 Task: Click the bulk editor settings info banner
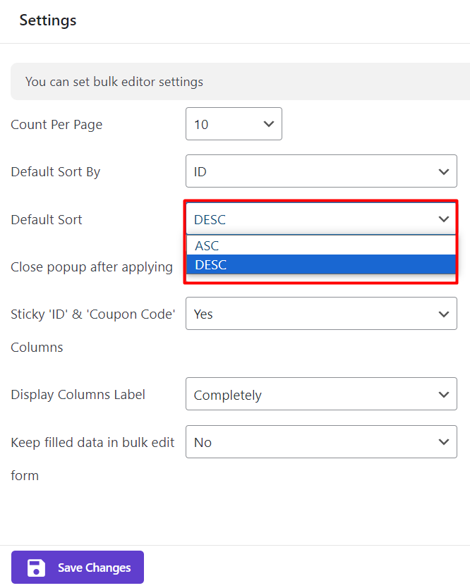pyautogui.click(x=240, y=82)
